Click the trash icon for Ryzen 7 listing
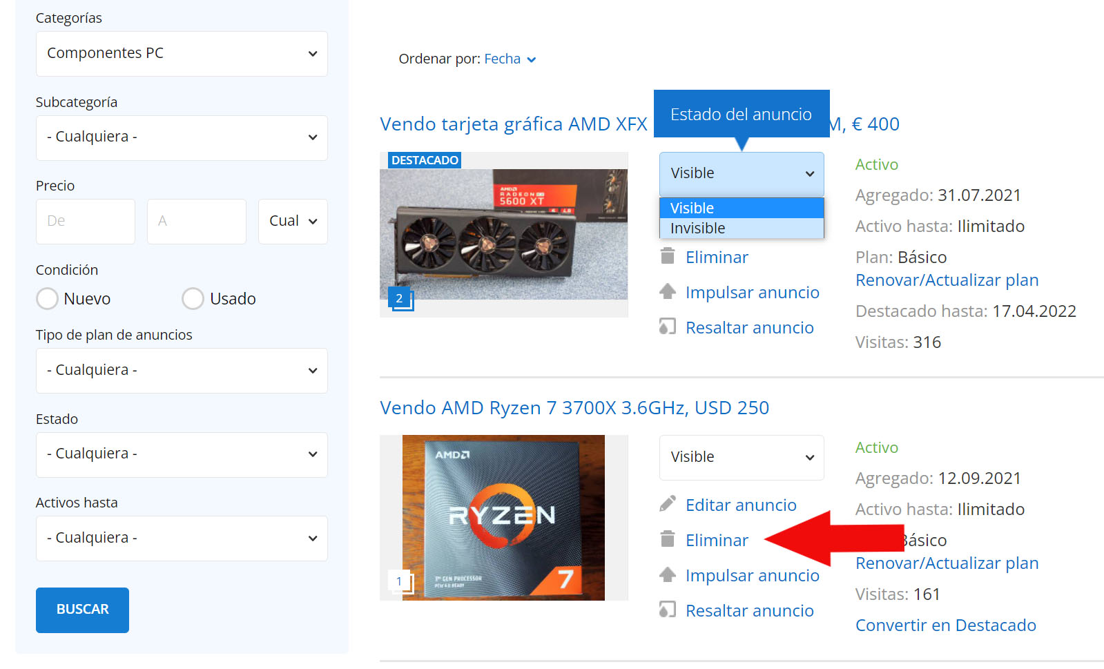Image resolution: width=1104 pixels, height=669 pixels. pyautogui.click(x=667, y=539)
